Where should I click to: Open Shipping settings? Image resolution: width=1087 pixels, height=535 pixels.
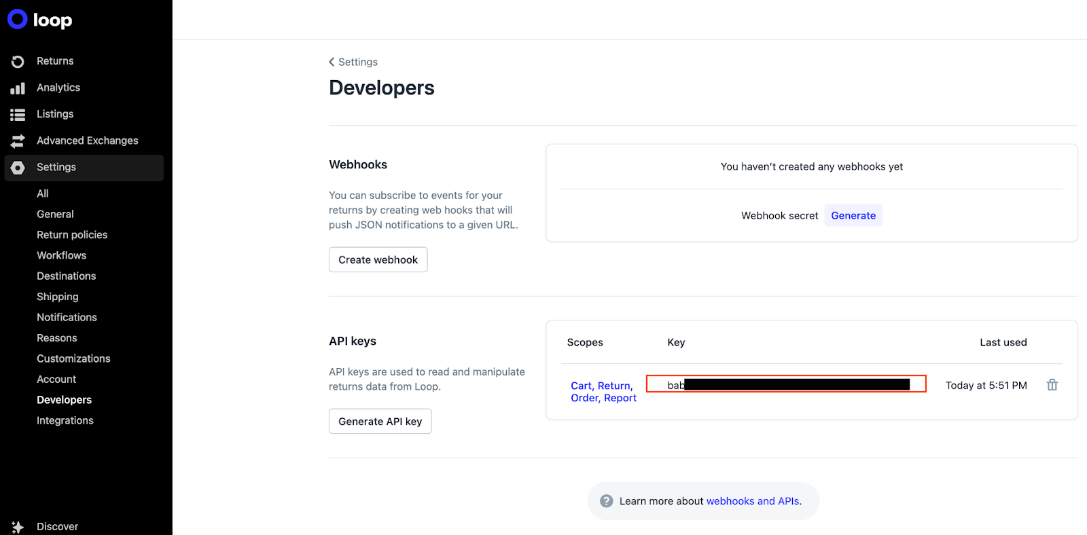pyautogui.click(x=58, y=297)
